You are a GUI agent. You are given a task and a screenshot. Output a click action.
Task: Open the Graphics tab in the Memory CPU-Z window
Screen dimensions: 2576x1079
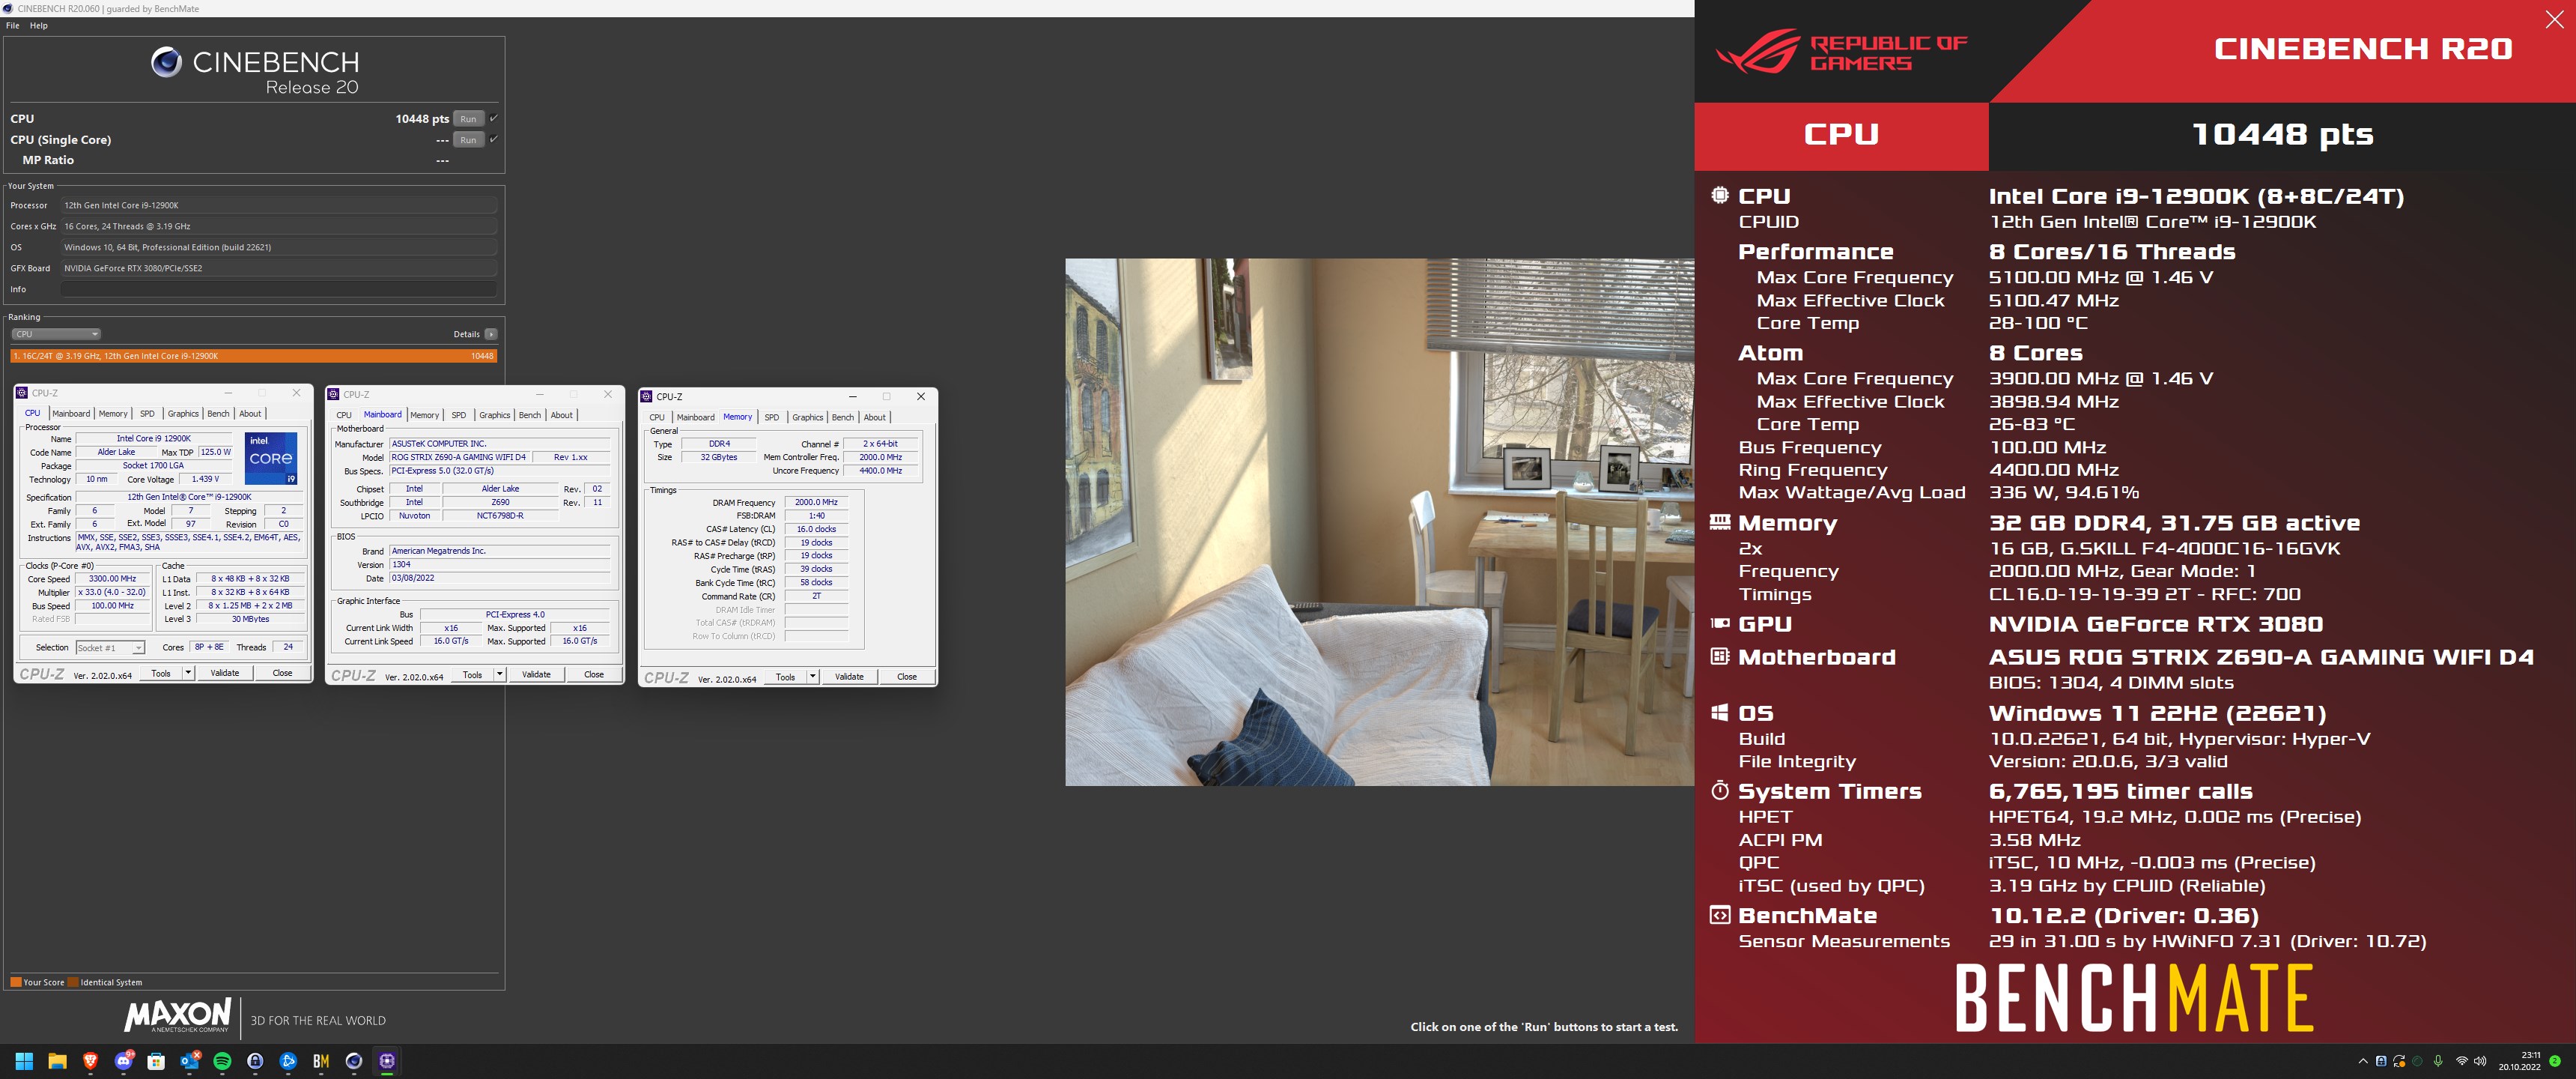point(808,417)
